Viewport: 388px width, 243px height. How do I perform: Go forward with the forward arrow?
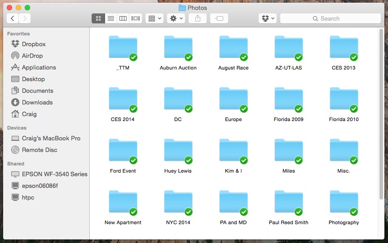point(25,18)
